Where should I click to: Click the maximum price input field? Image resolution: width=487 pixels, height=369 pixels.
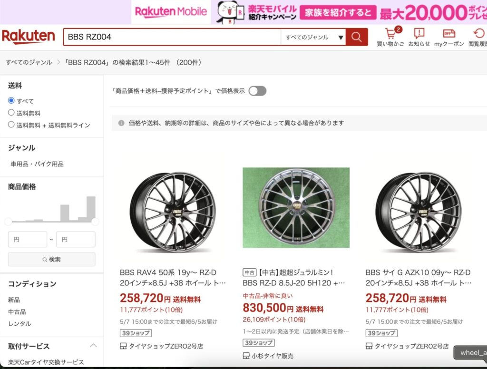click(x=76, y=240)
